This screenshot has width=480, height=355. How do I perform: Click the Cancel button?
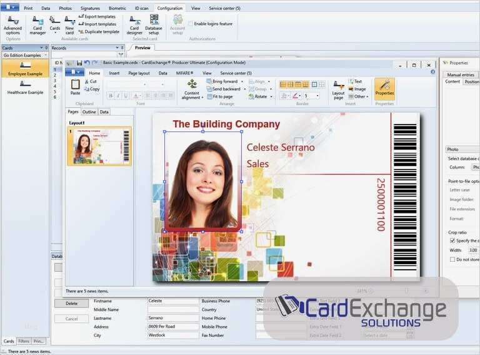[72, 319]
